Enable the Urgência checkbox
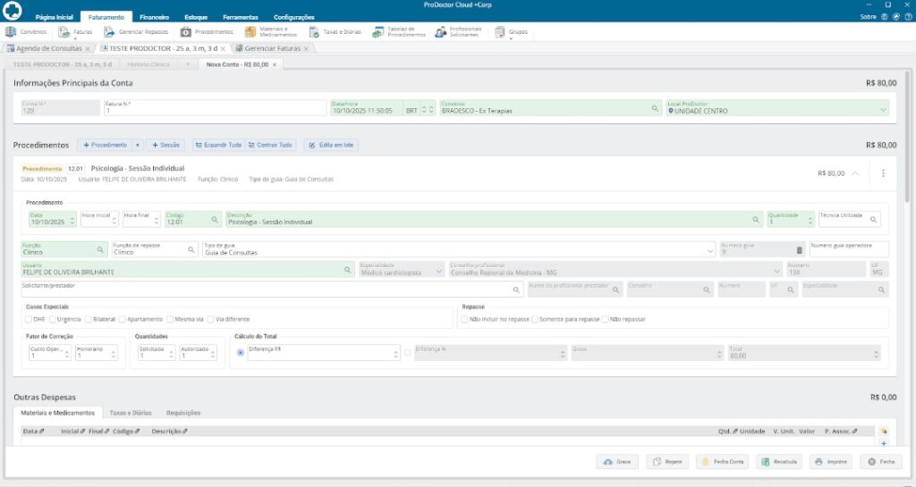916x487 pixels. pyautogui.click(x=54, y=319)
